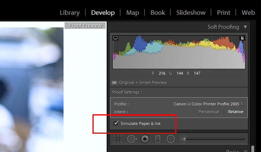Activate the Red Eye Correction tool
Viewport: 261px width, 152px height.
click(145, 139)
